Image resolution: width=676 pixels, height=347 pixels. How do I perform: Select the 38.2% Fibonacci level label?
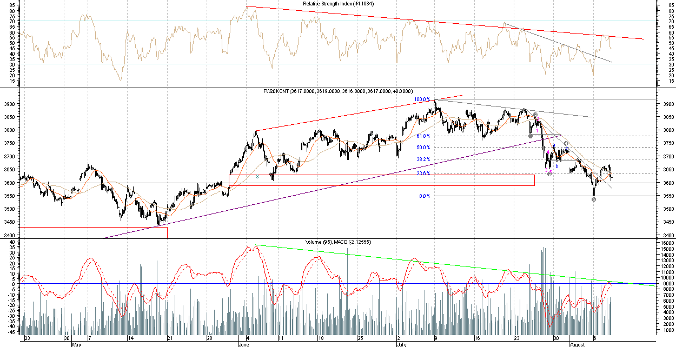click(x=423, y=159)
